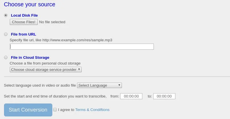Click the 'Local Disk File' label text
Screen dimensions: 230x119
click(x=24, y=15)
